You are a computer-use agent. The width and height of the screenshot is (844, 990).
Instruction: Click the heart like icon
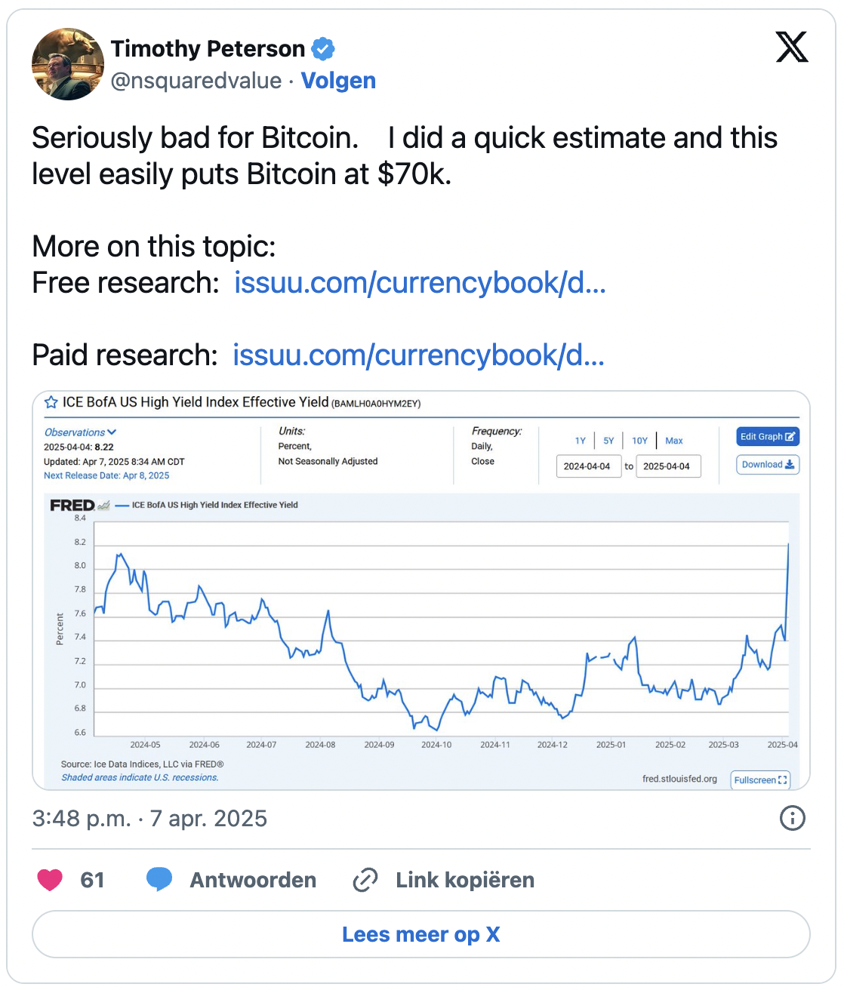50,880
